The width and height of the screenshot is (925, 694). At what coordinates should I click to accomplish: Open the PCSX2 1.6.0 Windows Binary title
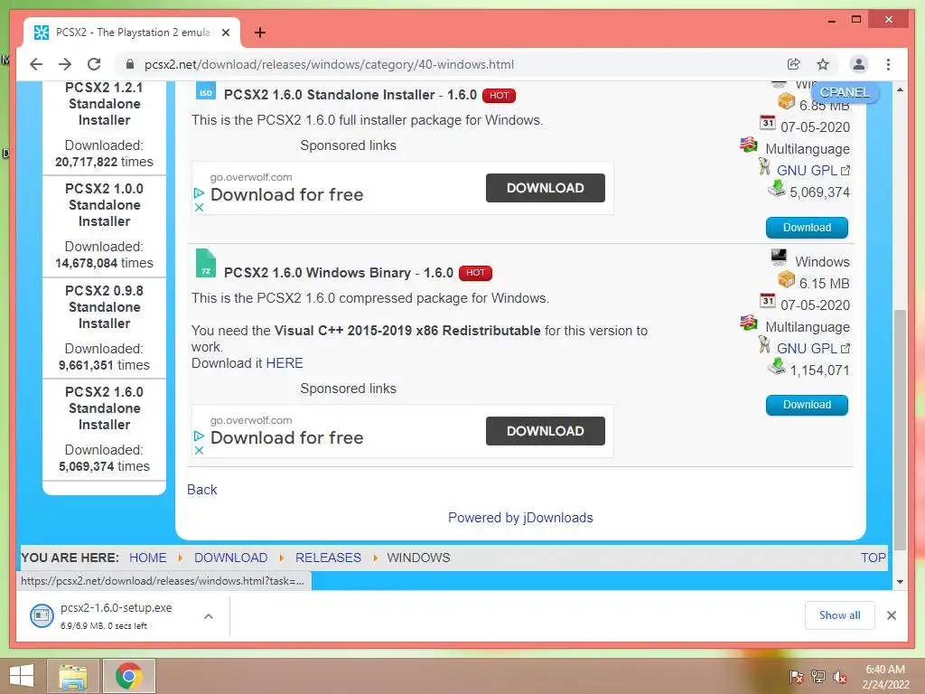[x=339, y=273]
